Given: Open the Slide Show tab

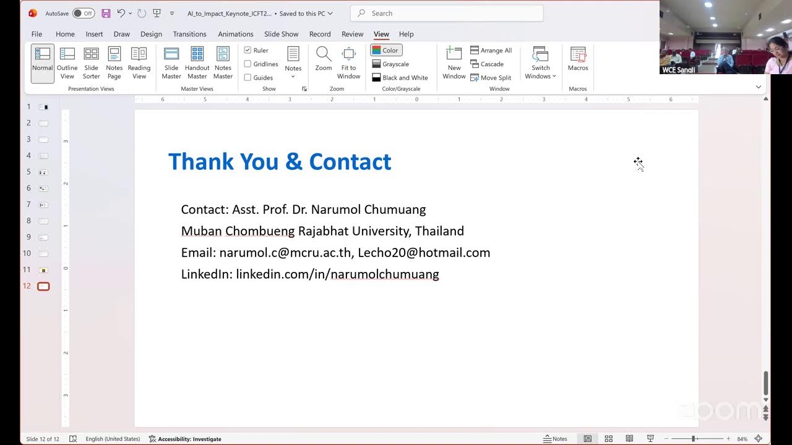Looking at the screenshot, I should [281, 34].
